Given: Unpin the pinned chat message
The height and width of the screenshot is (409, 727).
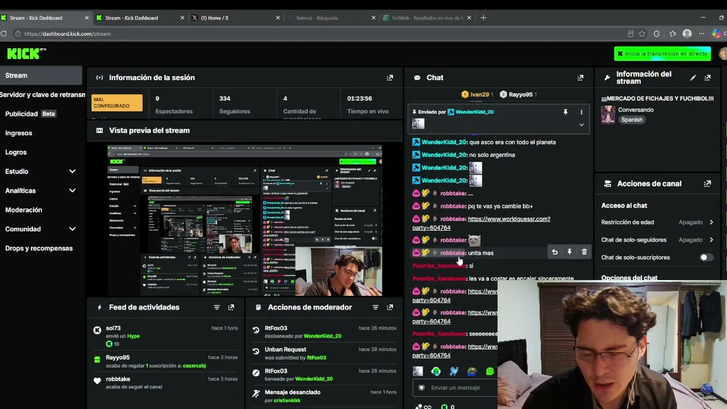Looking at the screenshot, I should [x=565, y=112].
